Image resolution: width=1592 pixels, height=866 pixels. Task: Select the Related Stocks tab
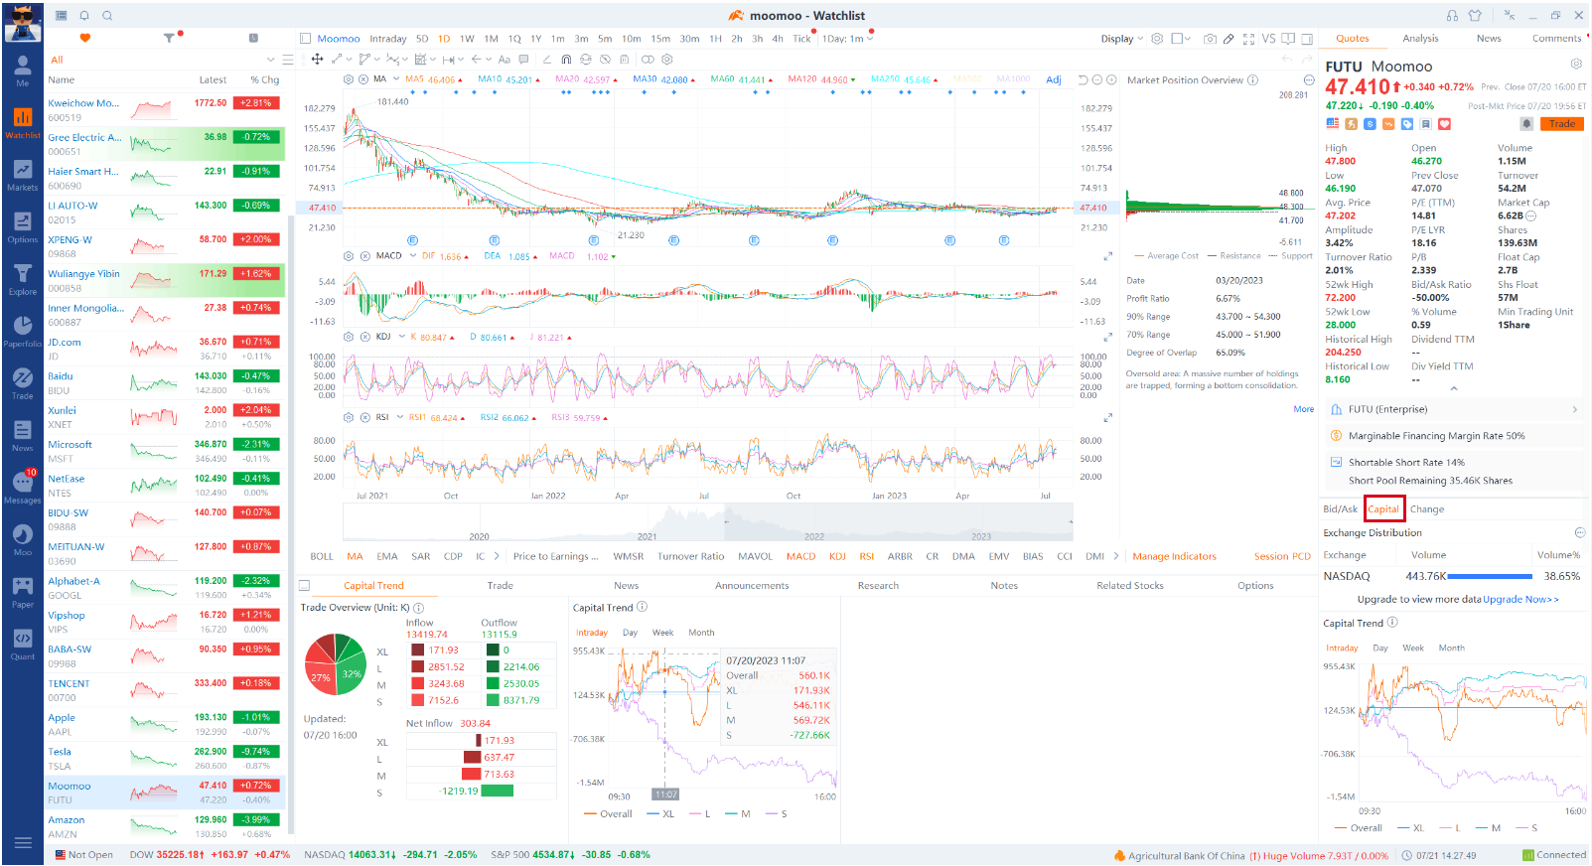(1129, 586)
